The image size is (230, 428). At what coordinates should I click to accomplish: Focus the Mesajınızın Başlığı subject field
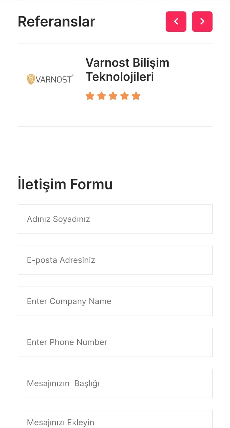point(115,383)
